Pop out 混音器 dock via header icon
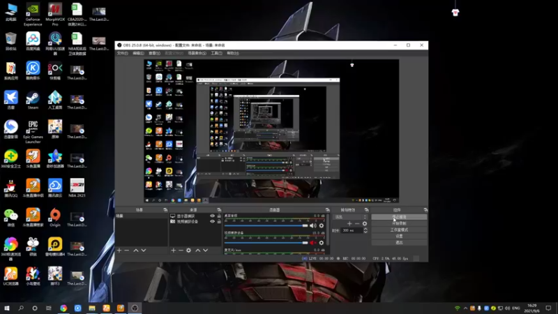This screenshot has width=558, height=314. click(327, 210)
